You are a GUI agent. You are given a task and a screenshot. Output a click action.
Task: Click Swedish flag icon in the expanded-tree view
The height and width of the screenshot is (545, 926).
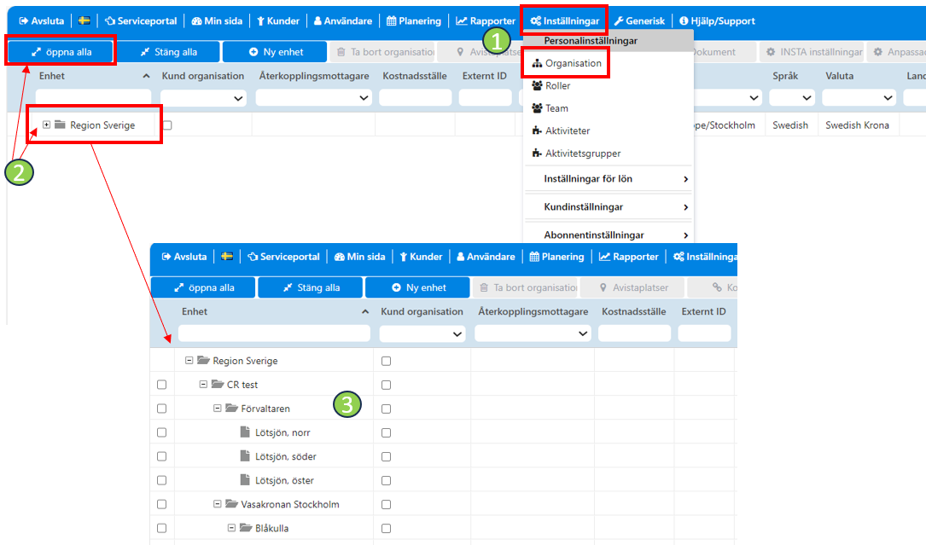227,256
